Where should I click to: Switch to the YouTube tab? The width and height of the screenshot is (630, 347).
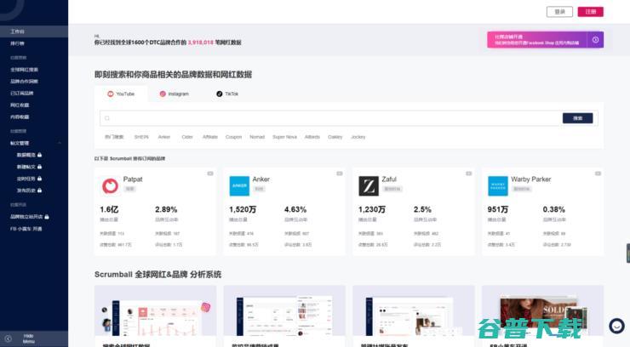coord(121,94)
